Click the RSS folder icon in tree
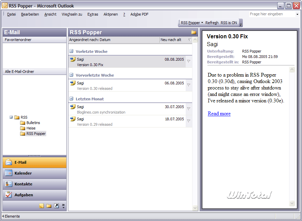302x221 pixels. pyautogui.click(x=17, y=117)
